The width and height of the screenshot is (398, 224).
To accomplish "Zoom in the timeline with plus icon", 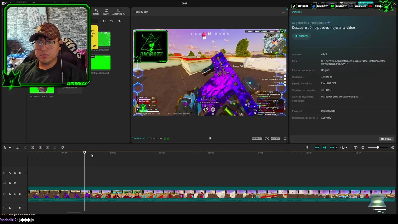I will (393, 147).
